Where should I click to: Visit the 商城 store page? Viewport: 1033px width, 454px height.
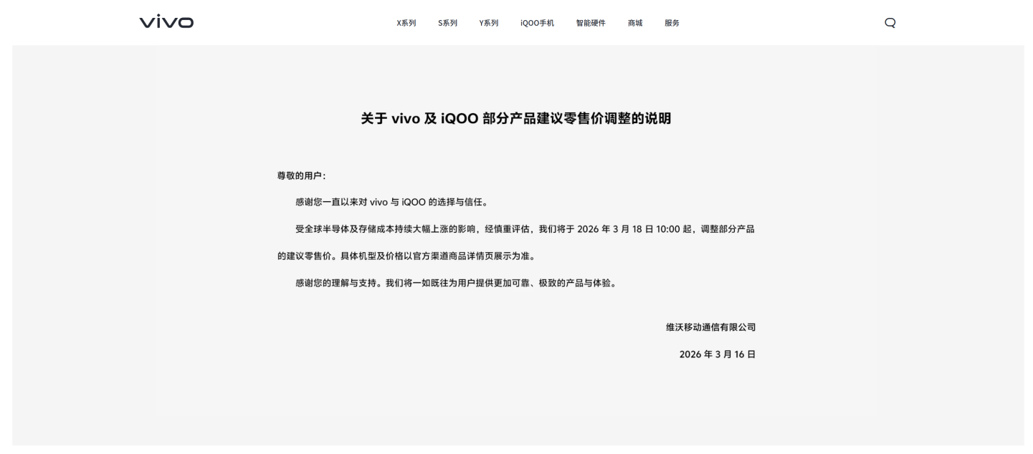[x=634, y=22]
